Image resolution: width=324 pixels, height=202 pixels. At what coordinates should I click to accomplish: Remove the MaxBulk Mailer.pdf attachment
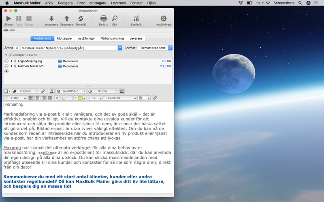pos(6,66)
